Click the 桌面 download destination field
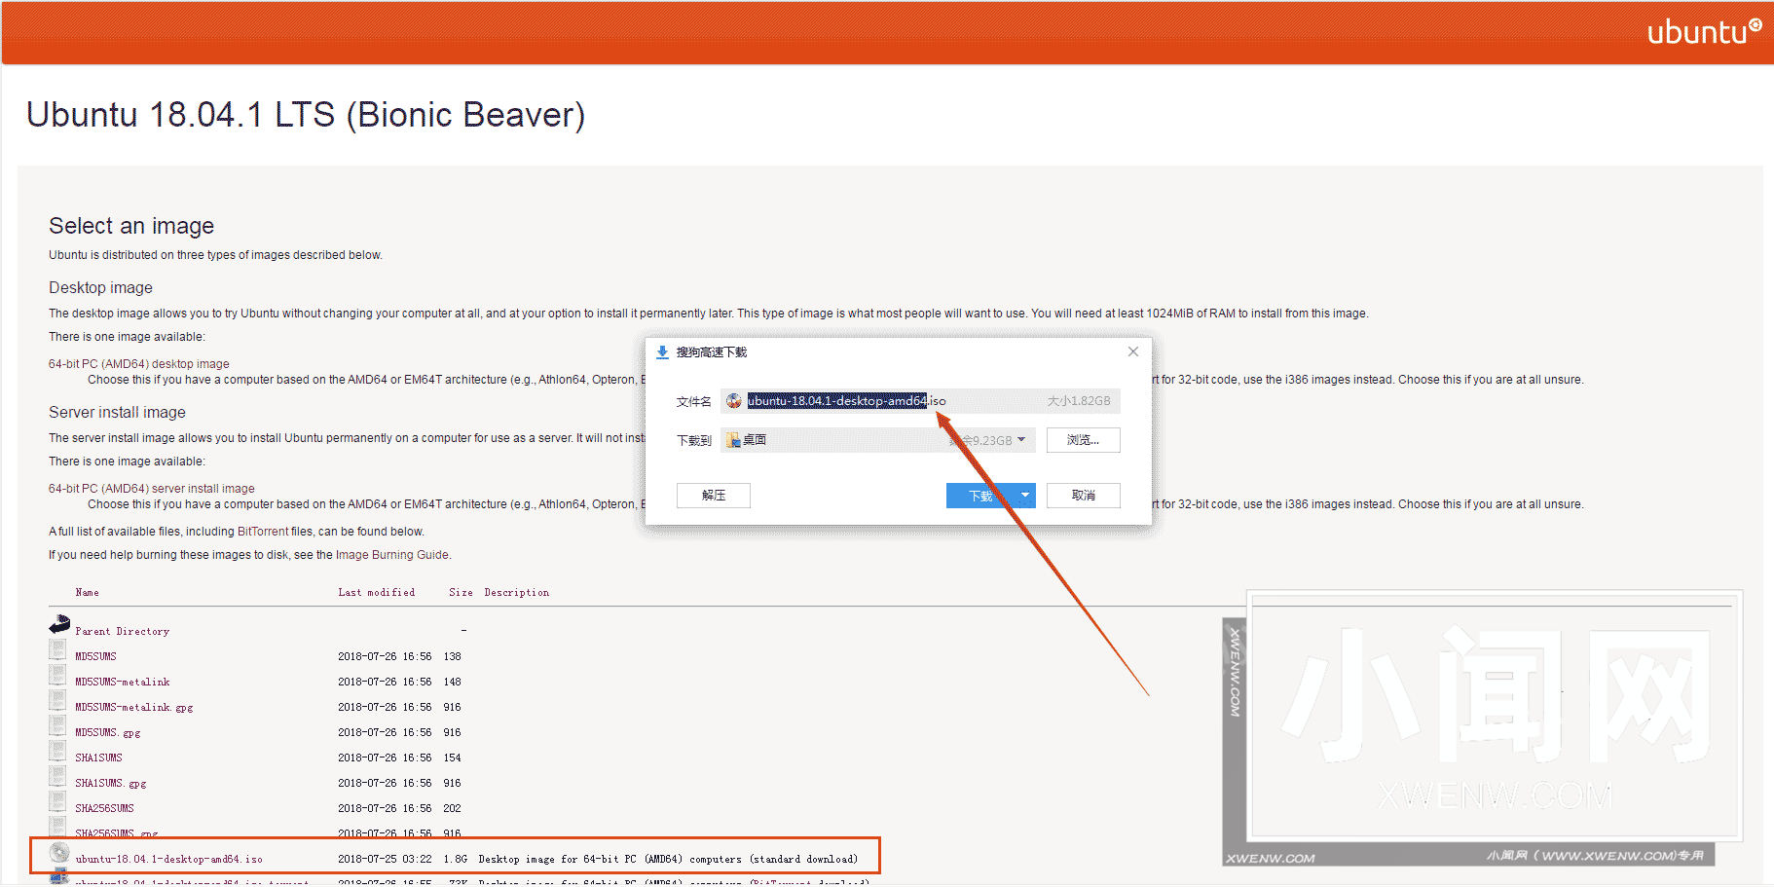This screenshot has height=887, width=1774. (x=877, y=440)
